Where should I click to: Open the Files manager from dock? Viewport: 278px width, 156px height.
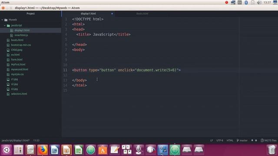pyautogui.click(x=30, y=150)
